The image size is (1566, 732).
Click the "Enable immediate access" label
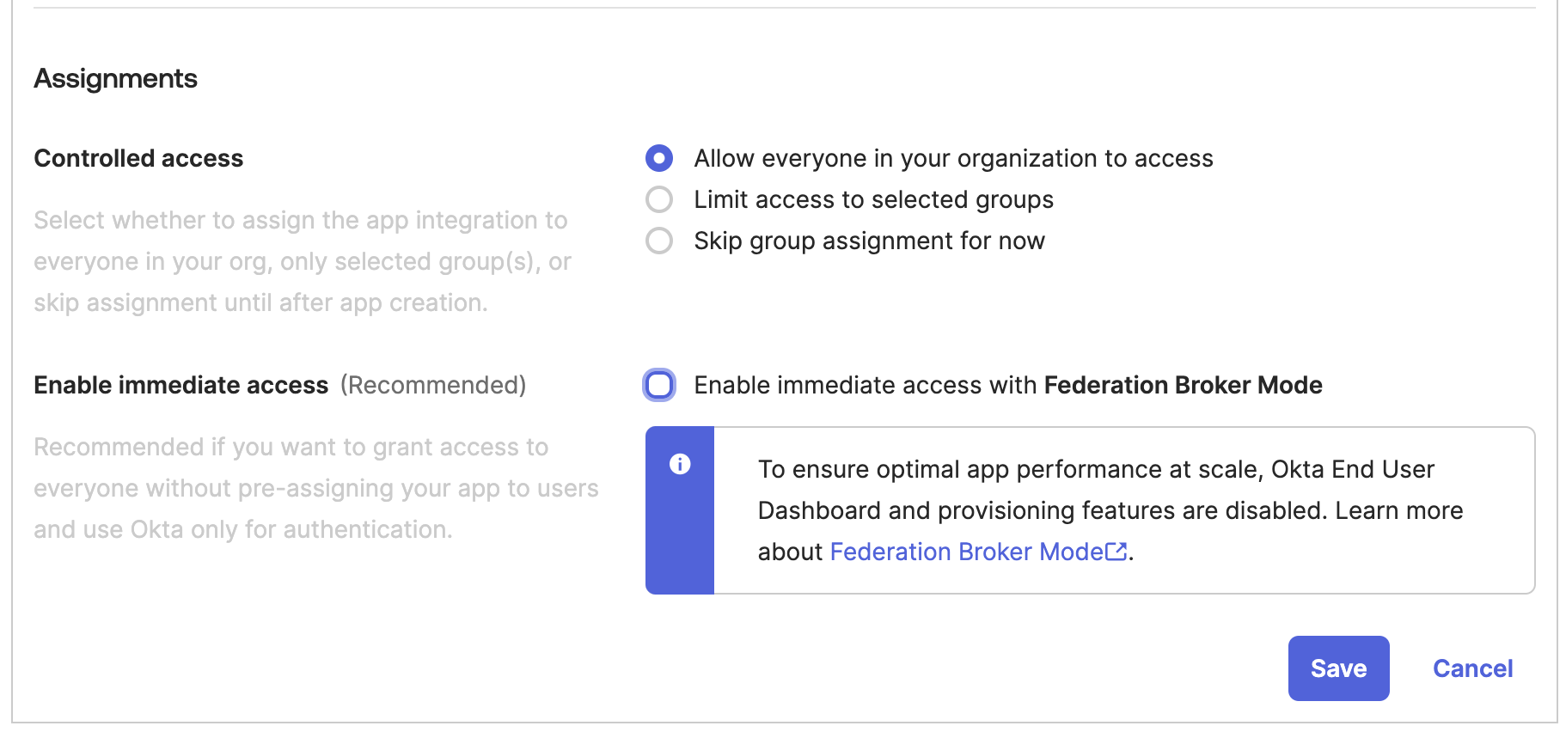[180, 385]
